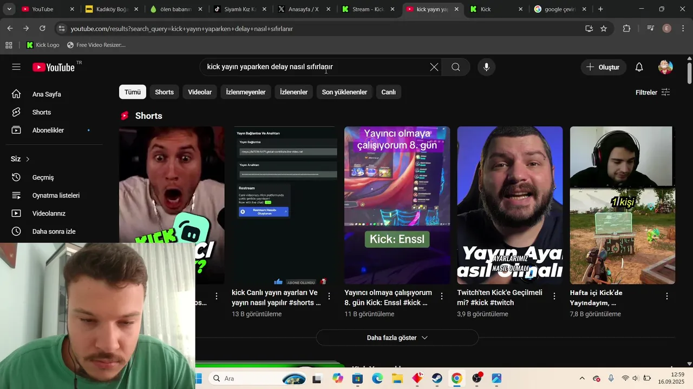Open the Filtreler filter options

(x=653, y=92)
